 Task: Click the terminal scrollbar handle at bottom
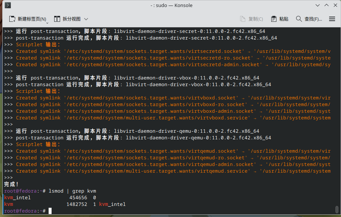(337, 209)
